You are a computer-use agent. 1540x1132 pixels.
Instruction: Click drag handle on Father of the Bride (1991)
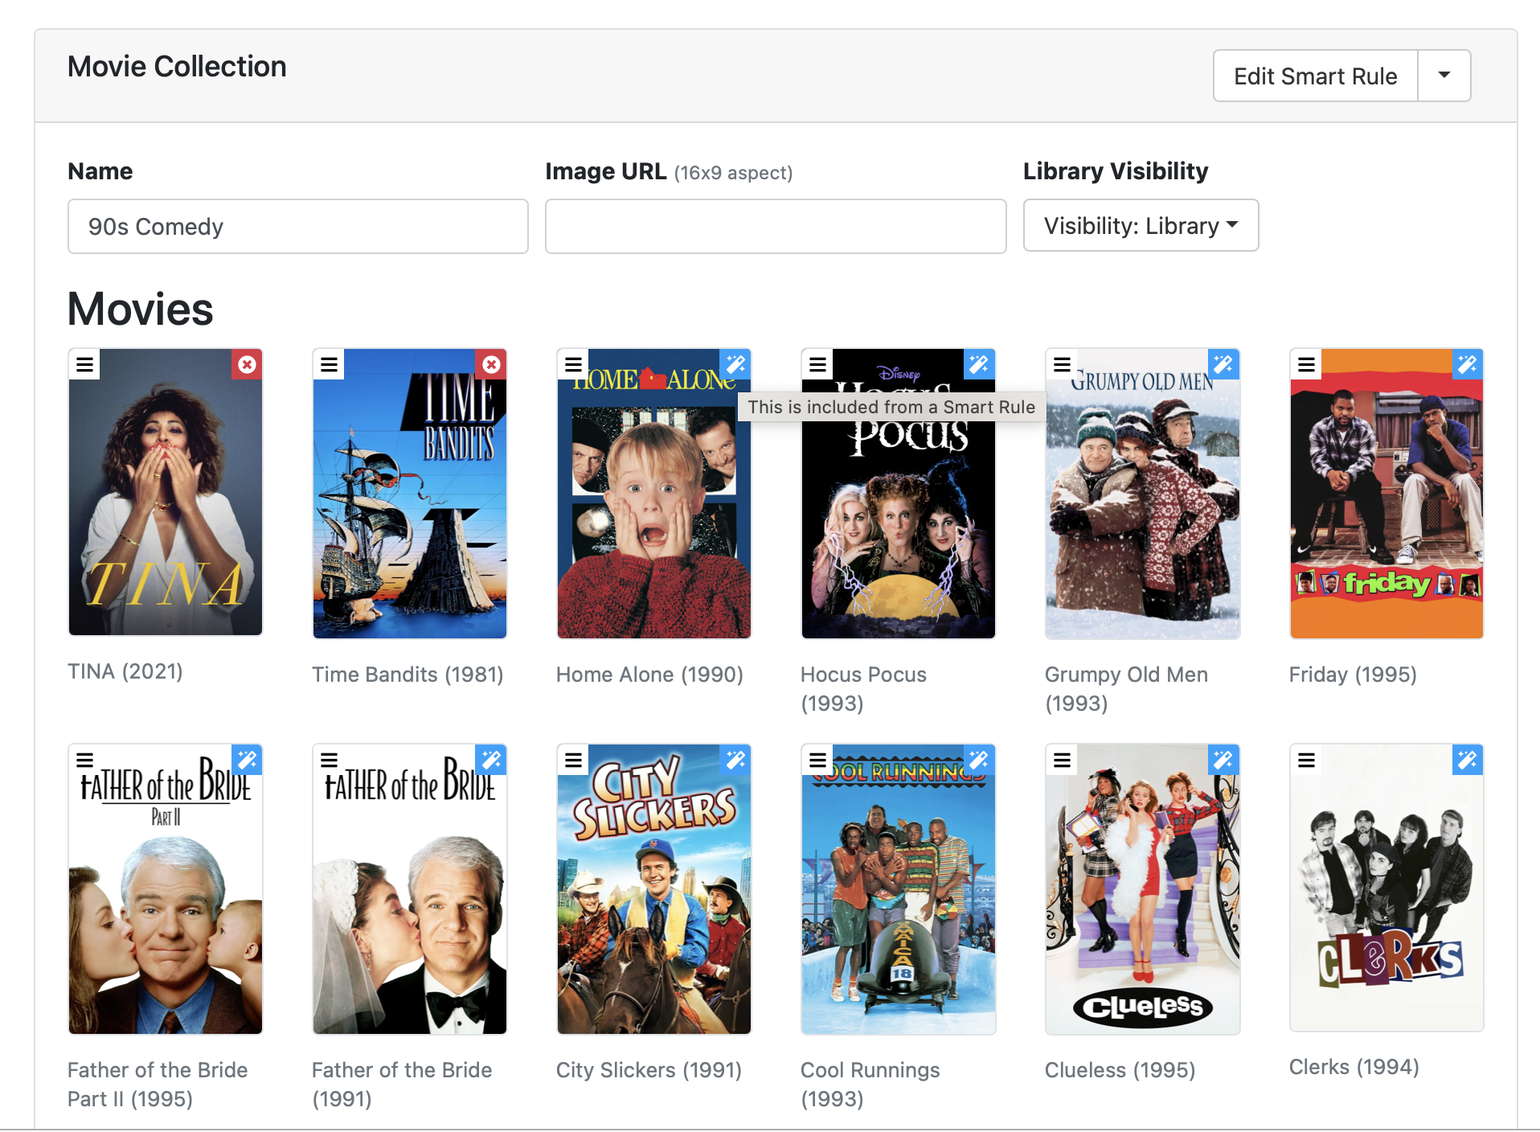tap(329, 760)
